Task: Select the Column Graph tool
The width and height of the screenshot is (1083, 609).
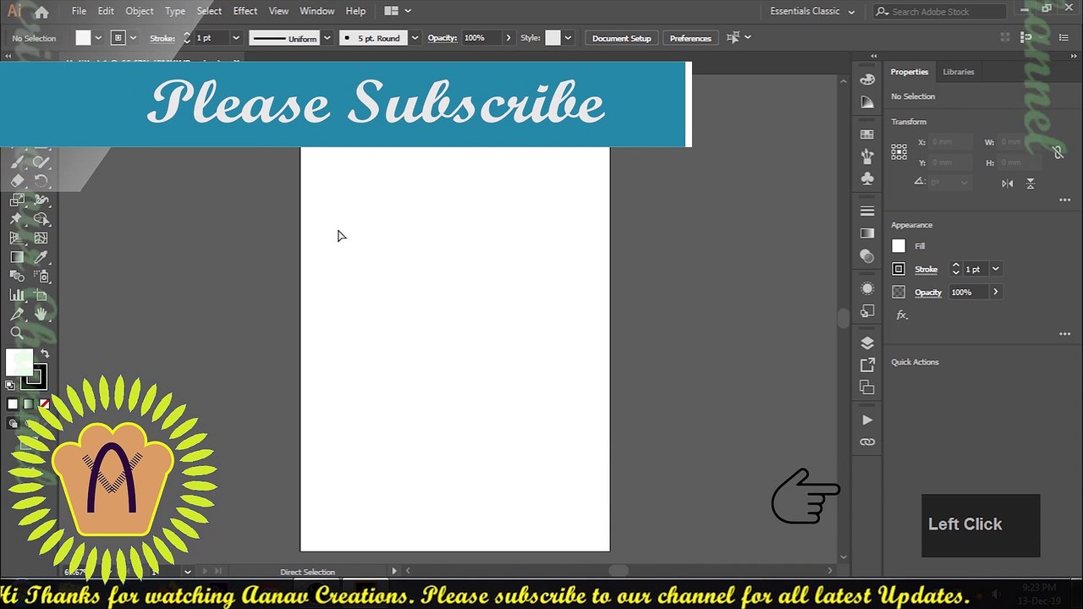Action: (x=17, y=295)
